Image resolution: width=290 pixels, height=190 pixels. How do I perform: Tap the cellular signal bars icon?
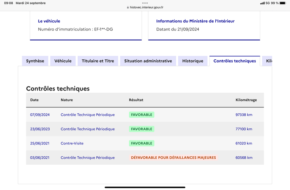coord(262,3)
